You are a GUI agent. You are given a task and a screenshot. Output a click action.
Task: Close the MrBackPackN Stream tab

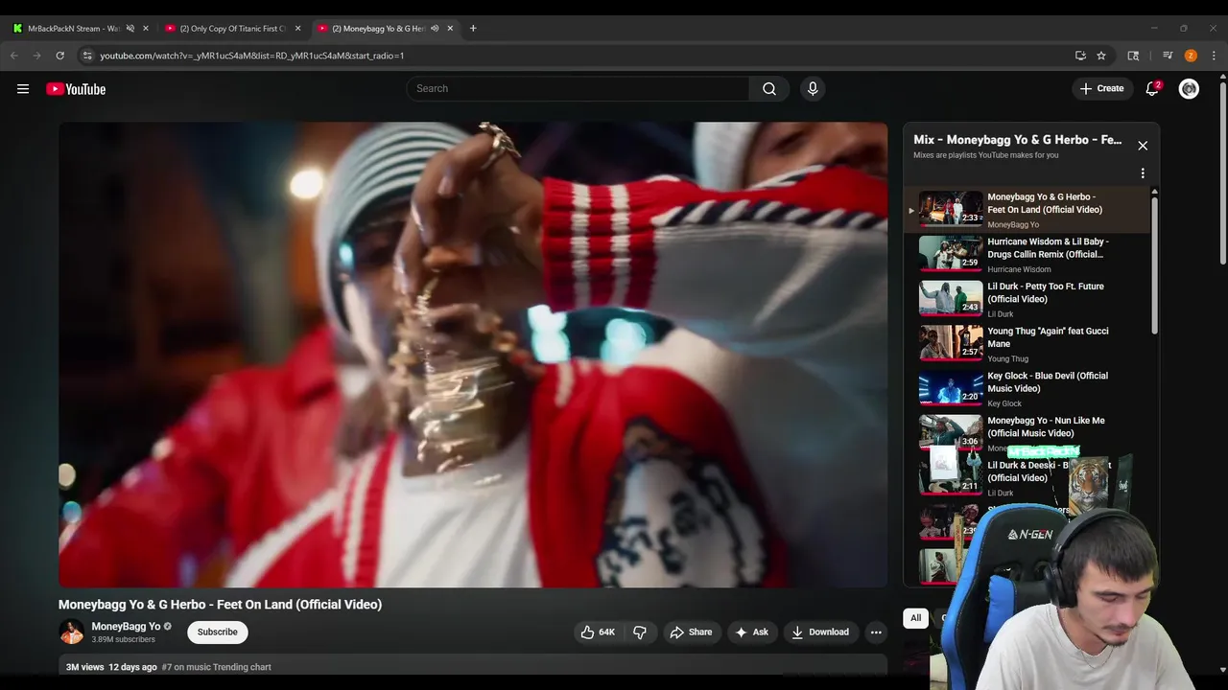tap(146, 29)
